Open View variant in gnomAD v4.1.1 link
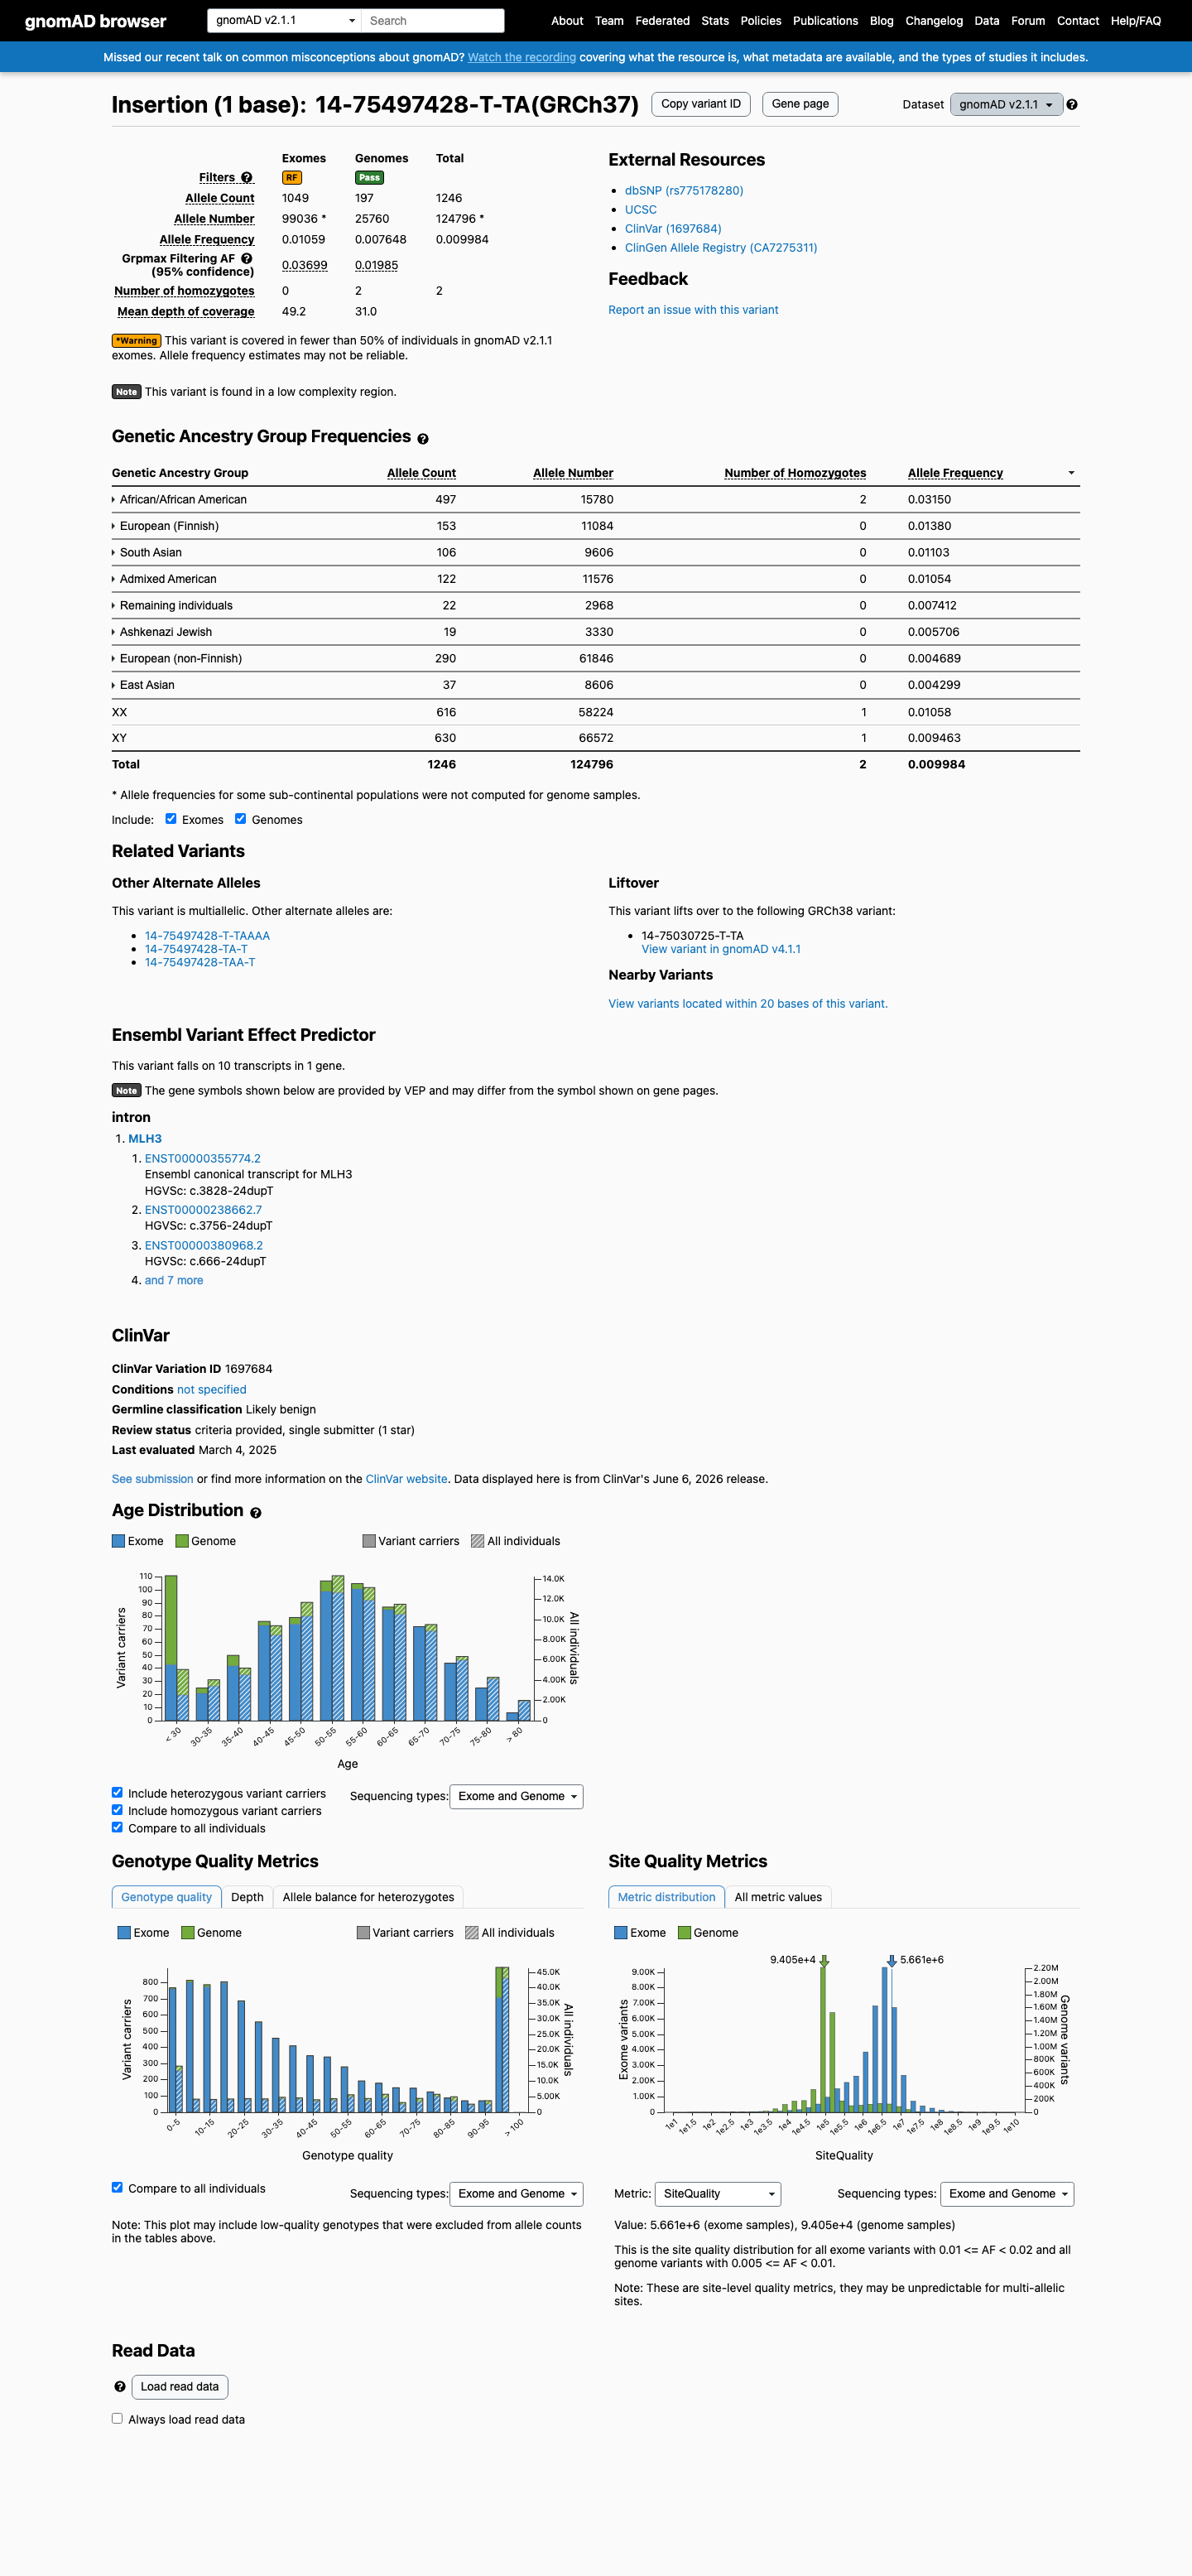The image size is (1192, 2576). (x=721, y=949)
